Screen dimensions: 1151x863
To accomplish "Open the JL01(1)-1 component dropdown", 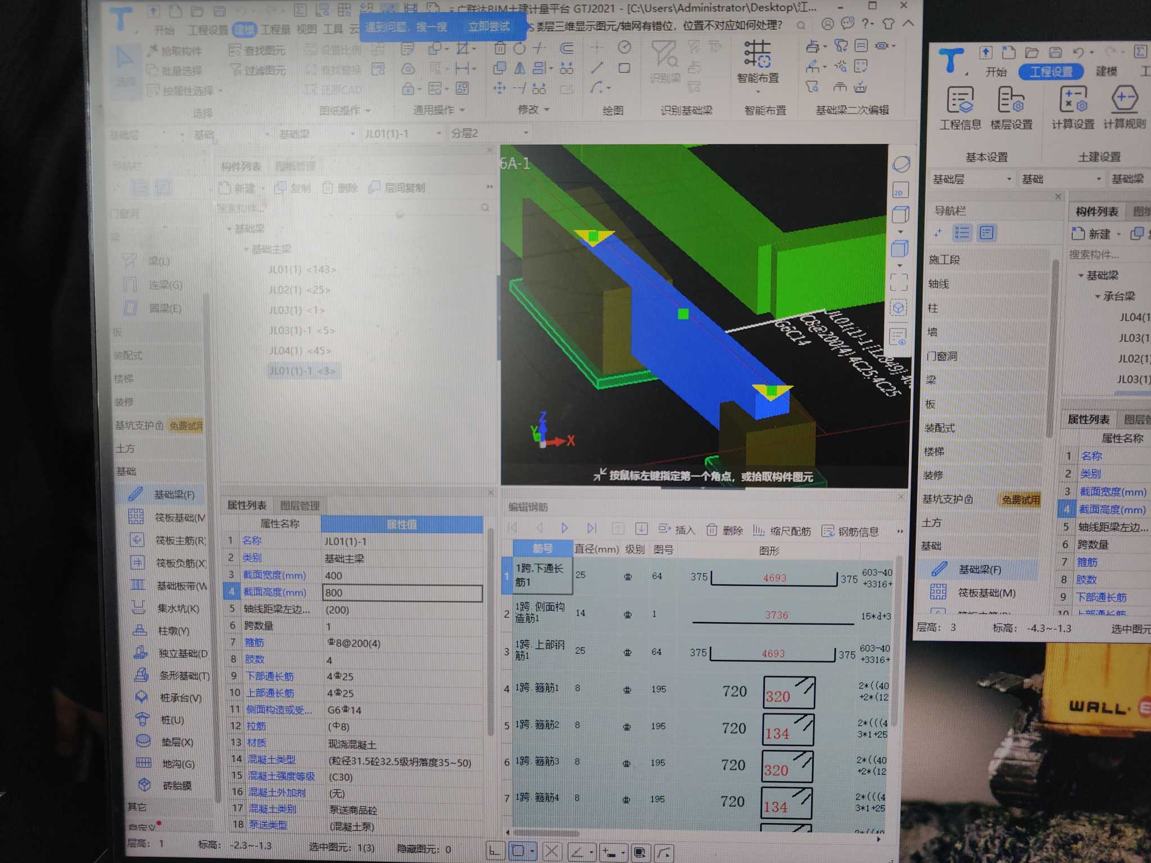I will click(x=402, y=134).
